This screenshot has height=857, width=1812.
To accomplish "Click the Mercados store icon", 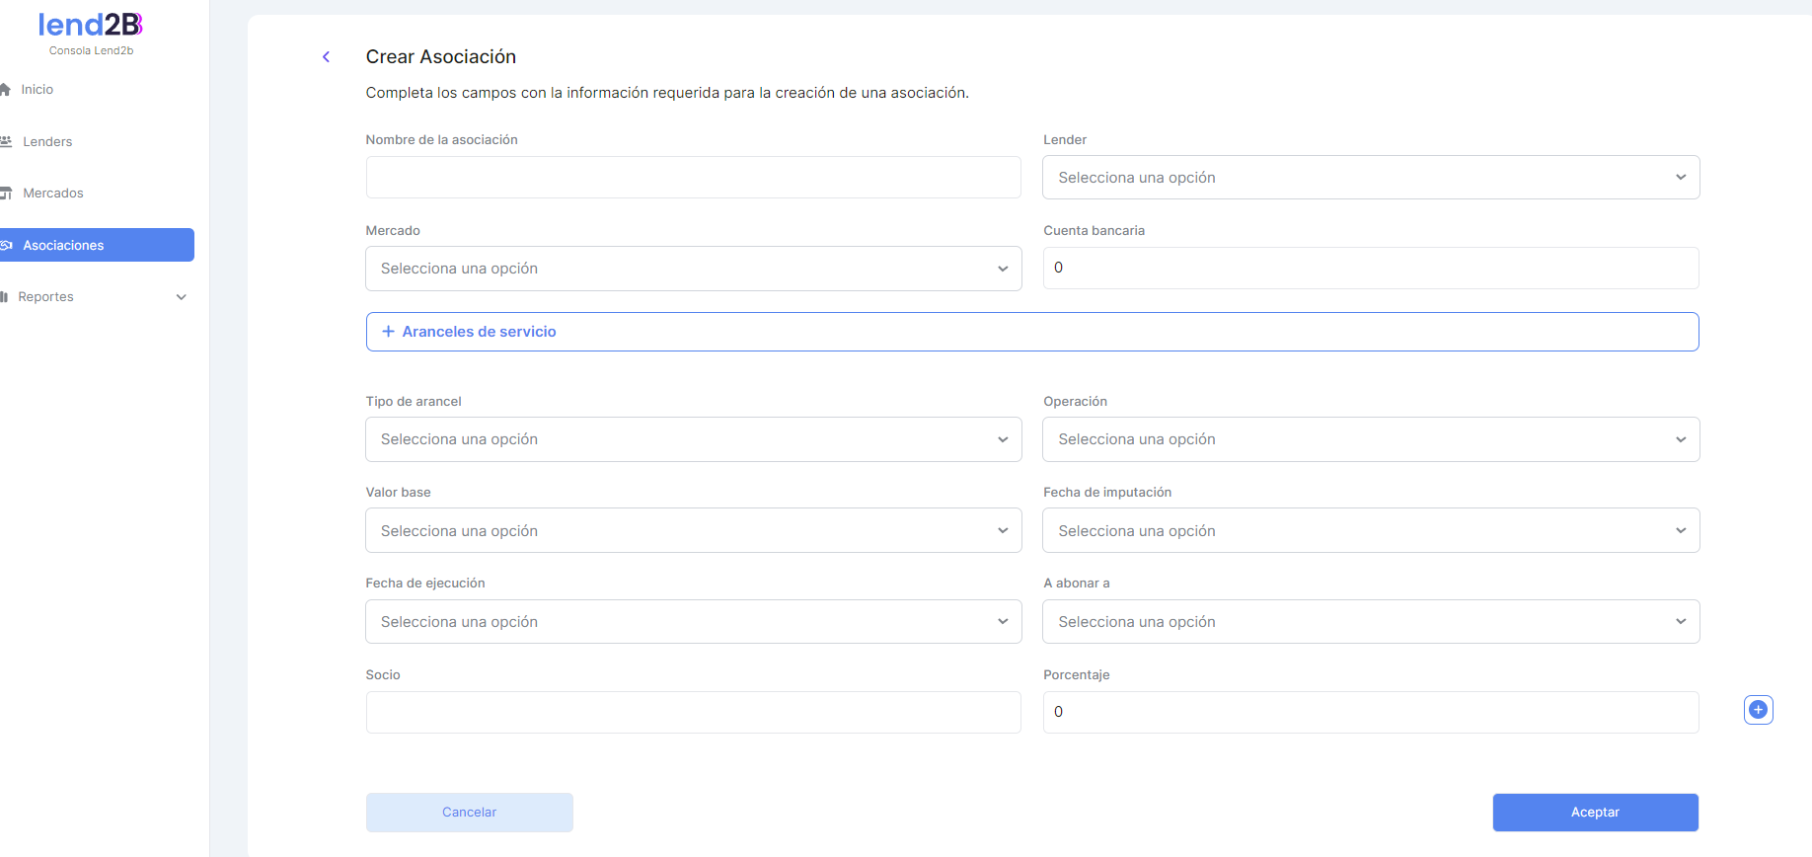I will click(6, 194).
